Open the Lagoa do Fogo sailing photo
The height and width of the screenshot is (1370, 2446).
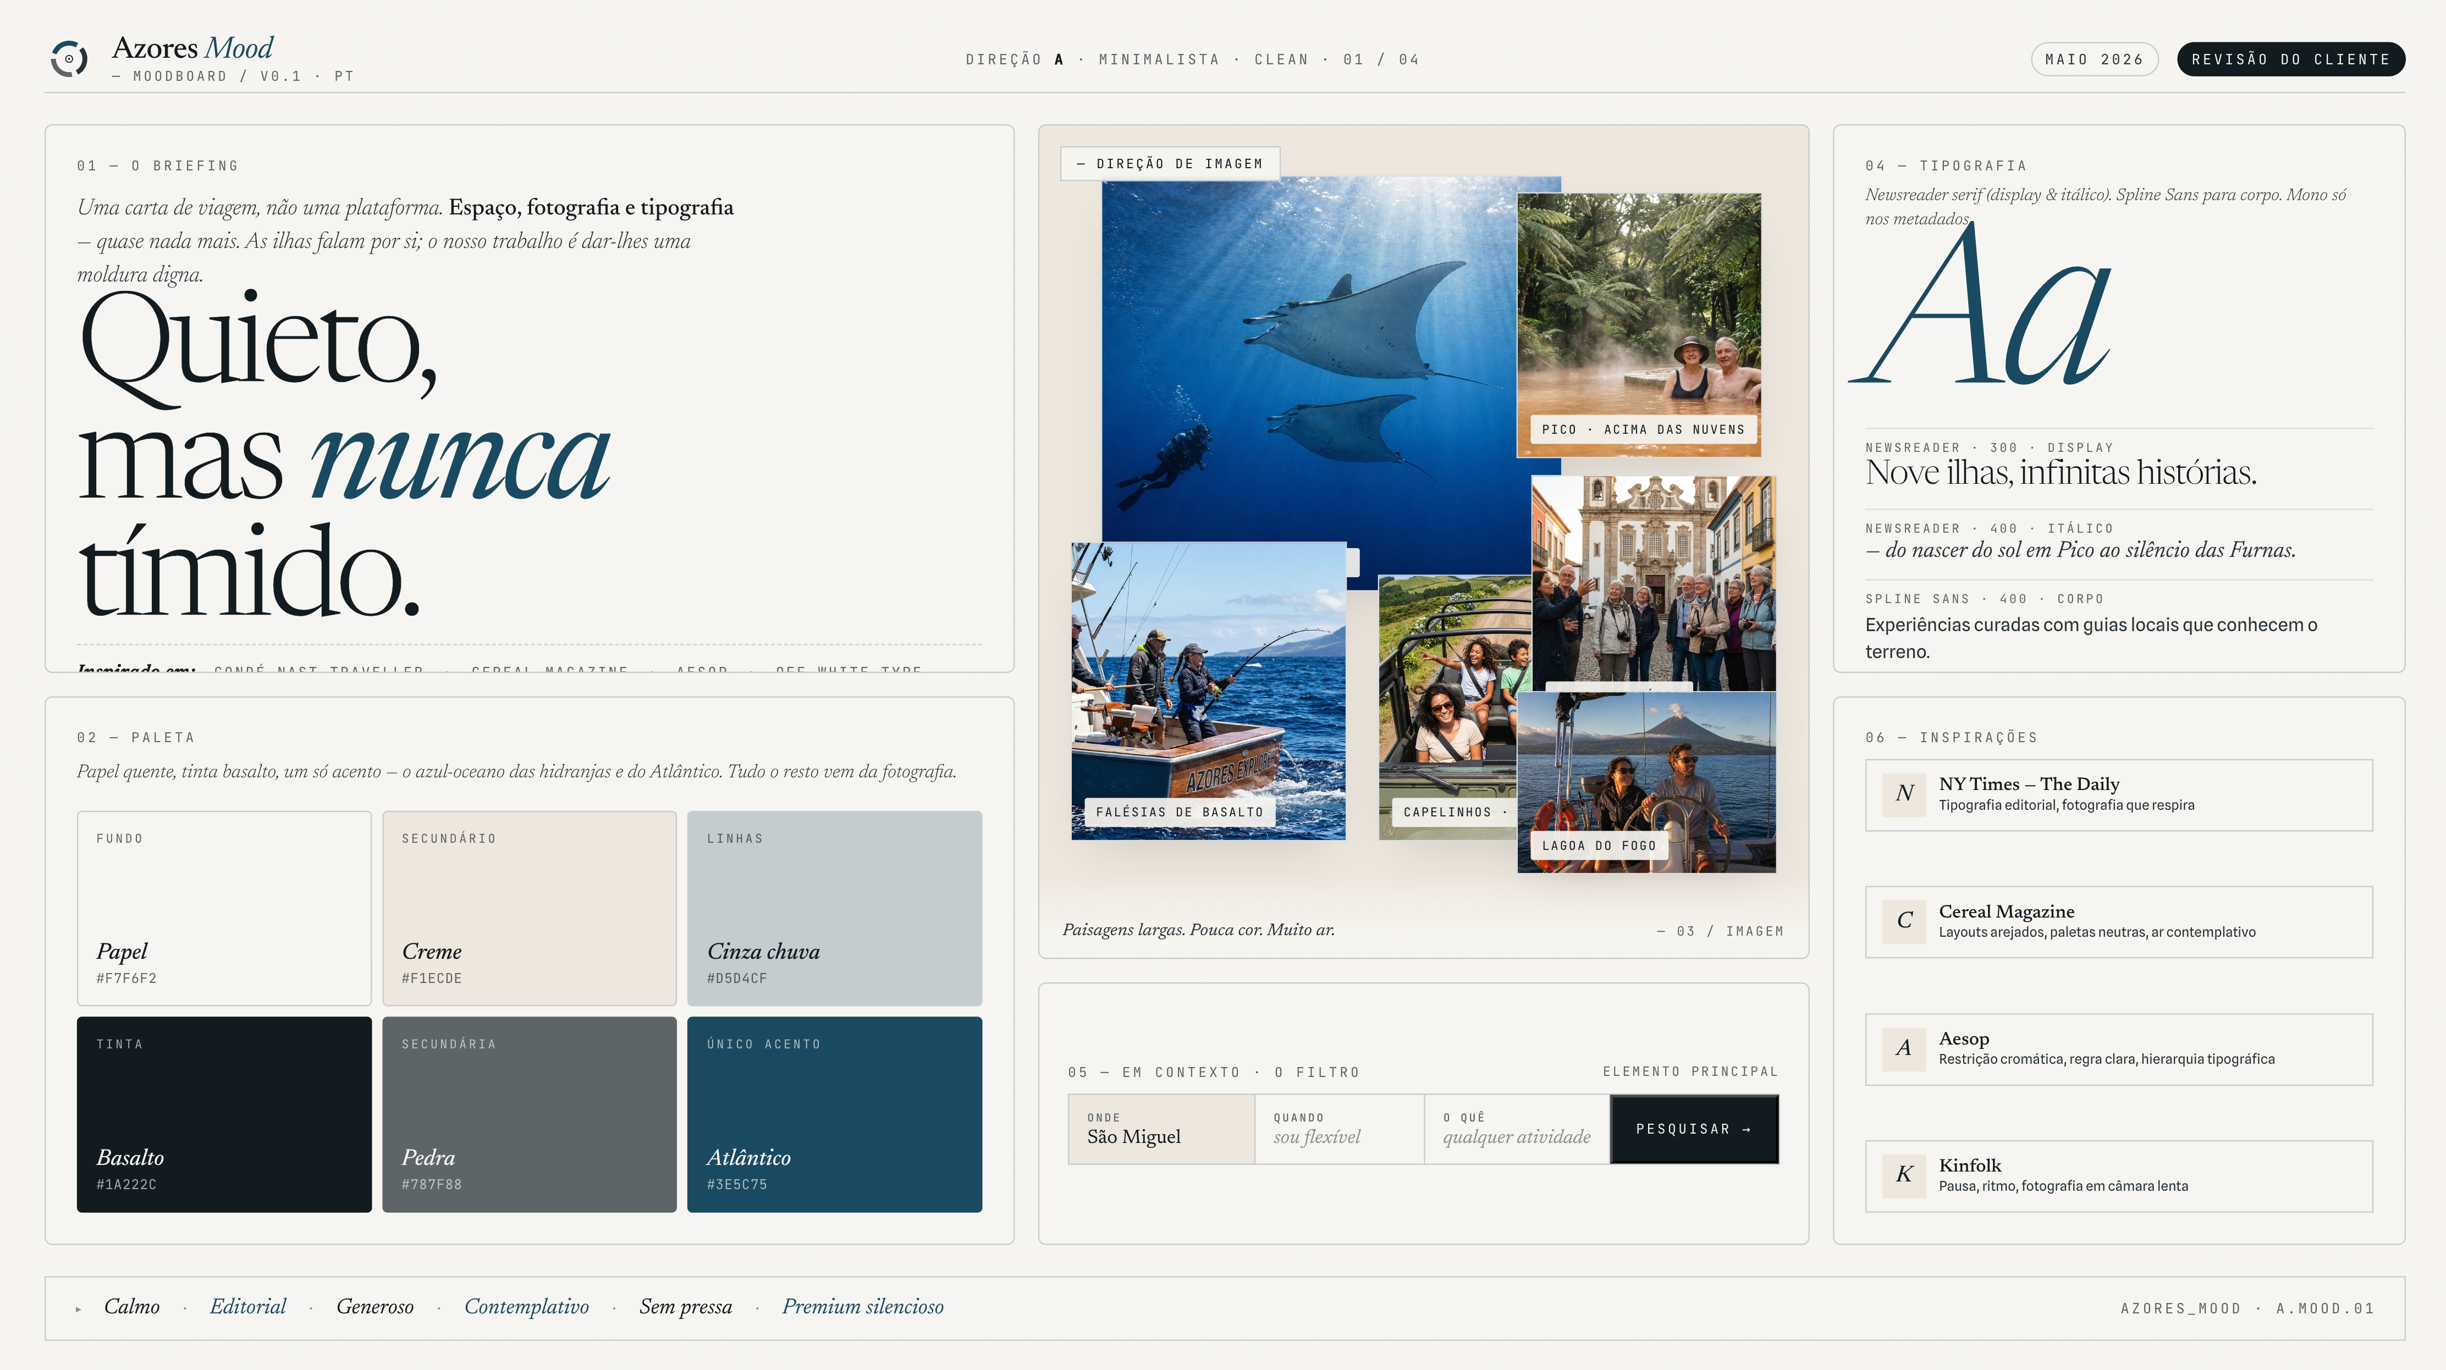(x=1646, y=782)
